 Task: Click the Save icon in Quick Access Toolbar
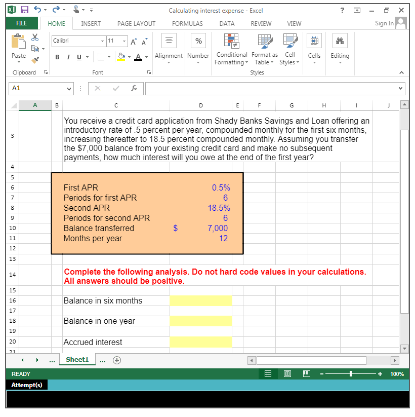coord(25,9)
